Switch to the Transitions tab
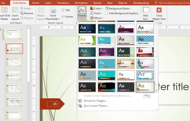The image size is (190, 121). [63, 3]
